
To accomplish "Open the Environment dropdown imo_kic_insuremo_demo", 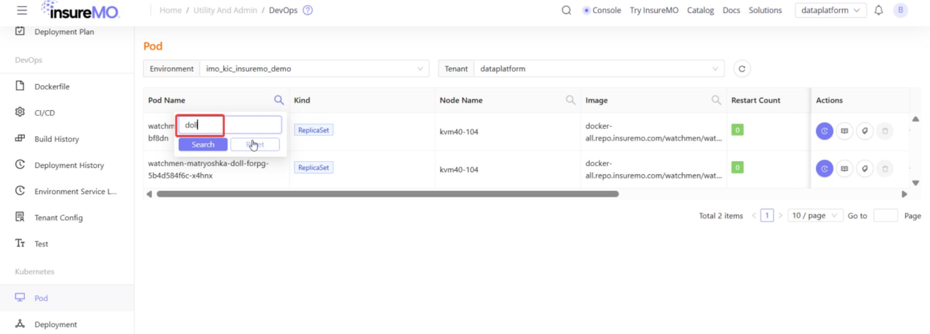I will tap(314, 69).
